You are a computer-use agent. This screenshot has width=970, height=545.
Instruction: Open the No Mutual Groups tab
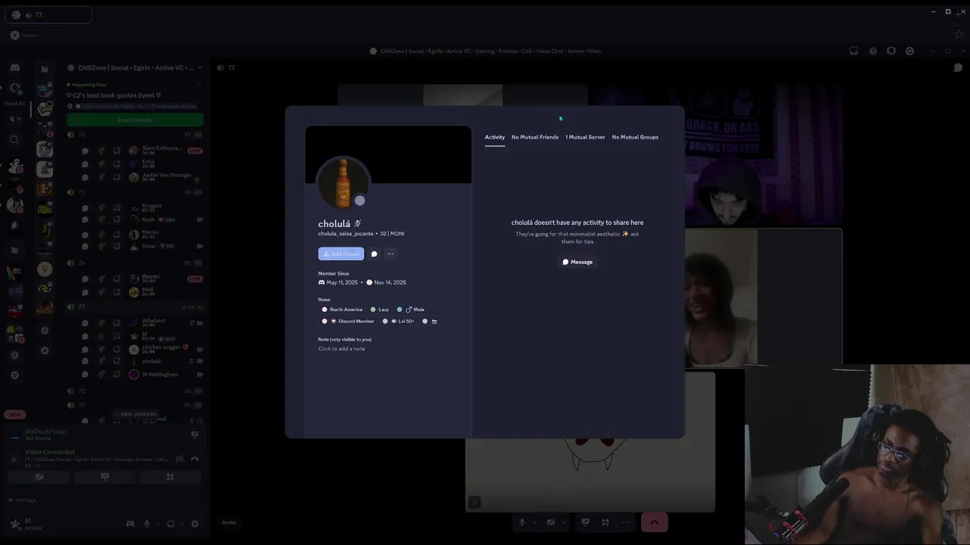click(x=635, y=137)
